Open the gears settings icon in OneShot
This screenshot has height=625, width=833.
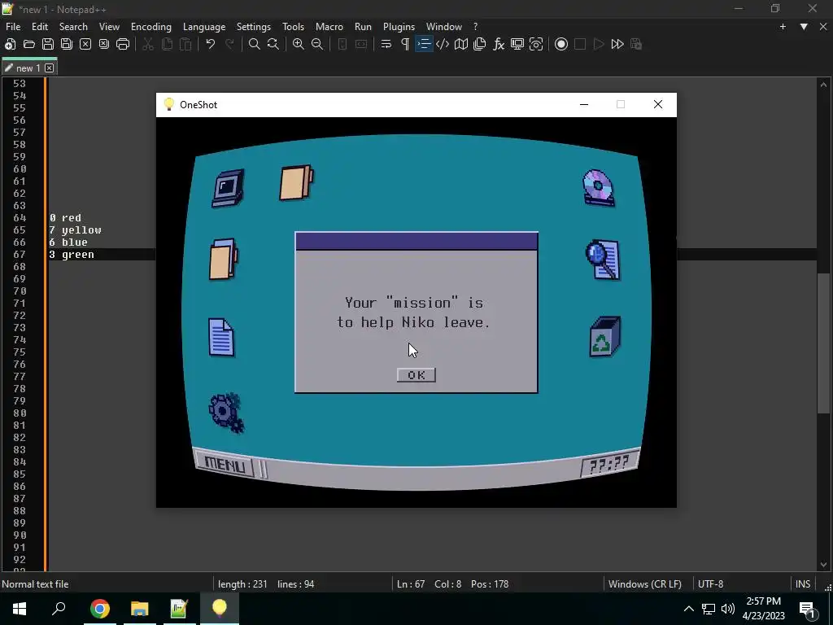click(x=226, y=413)
